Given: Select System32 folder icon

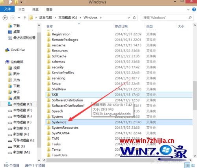Looking at the screenshot, I should [x=48, y=122].
